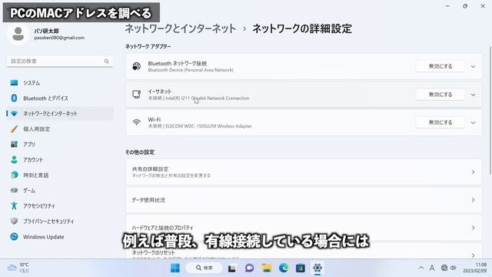Click the Ethernet adapter monitor icon
This screenshot has width=492, height=277.
(x=137, y=94)
